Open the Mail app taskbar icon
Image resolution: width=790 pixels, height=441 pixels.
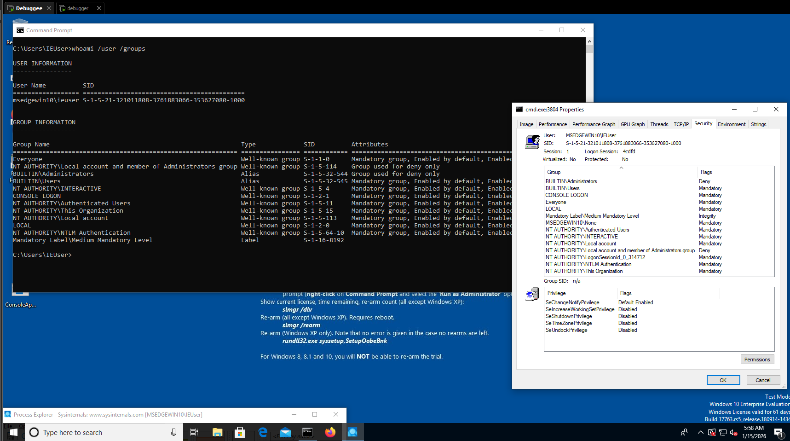click(285, 432)
